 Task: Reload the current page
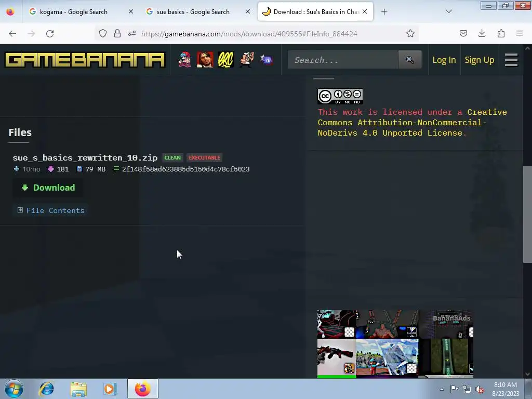click(50, 34)
